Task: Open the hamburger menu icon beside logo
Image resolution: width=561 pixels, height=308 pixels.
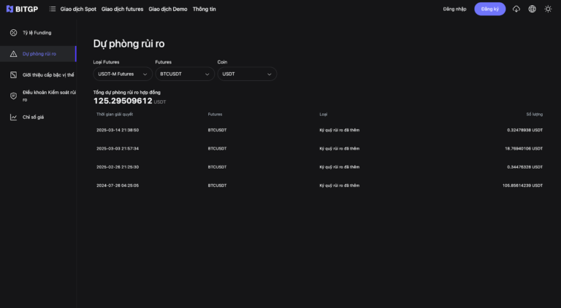Action: [x=53, y=9]
